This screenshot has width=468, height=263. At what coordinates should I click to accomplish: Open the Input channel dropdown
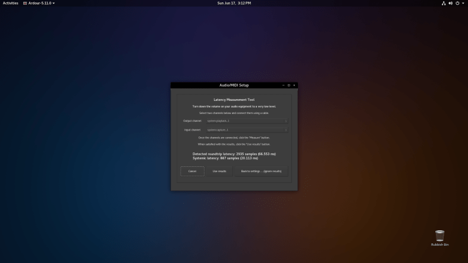pos(247,130)
